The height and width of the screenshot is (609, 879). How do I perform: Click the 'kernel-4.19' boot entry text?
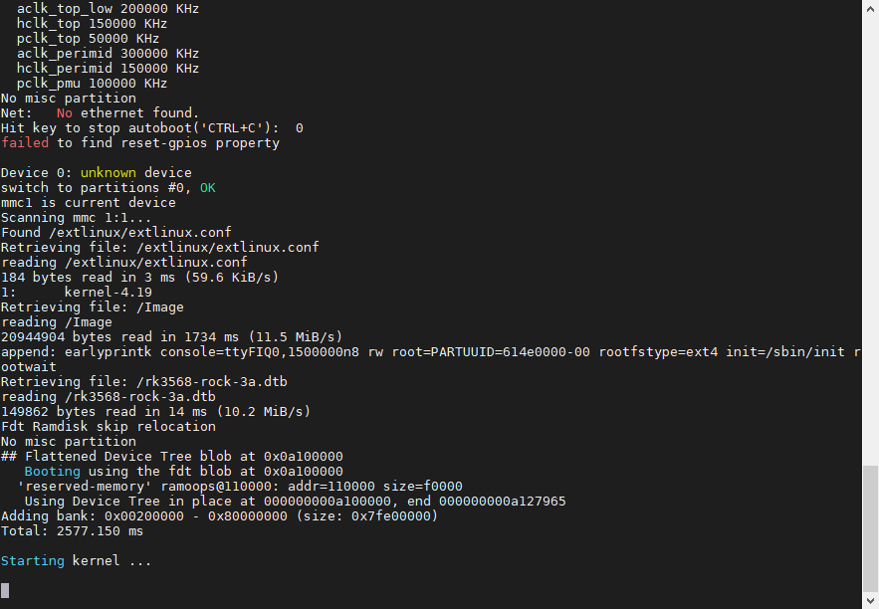(x=108, y=293)
